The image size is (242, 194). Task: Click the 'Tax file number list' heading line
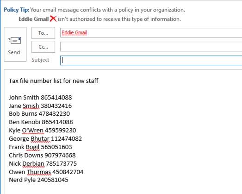(x=54, y=81)
